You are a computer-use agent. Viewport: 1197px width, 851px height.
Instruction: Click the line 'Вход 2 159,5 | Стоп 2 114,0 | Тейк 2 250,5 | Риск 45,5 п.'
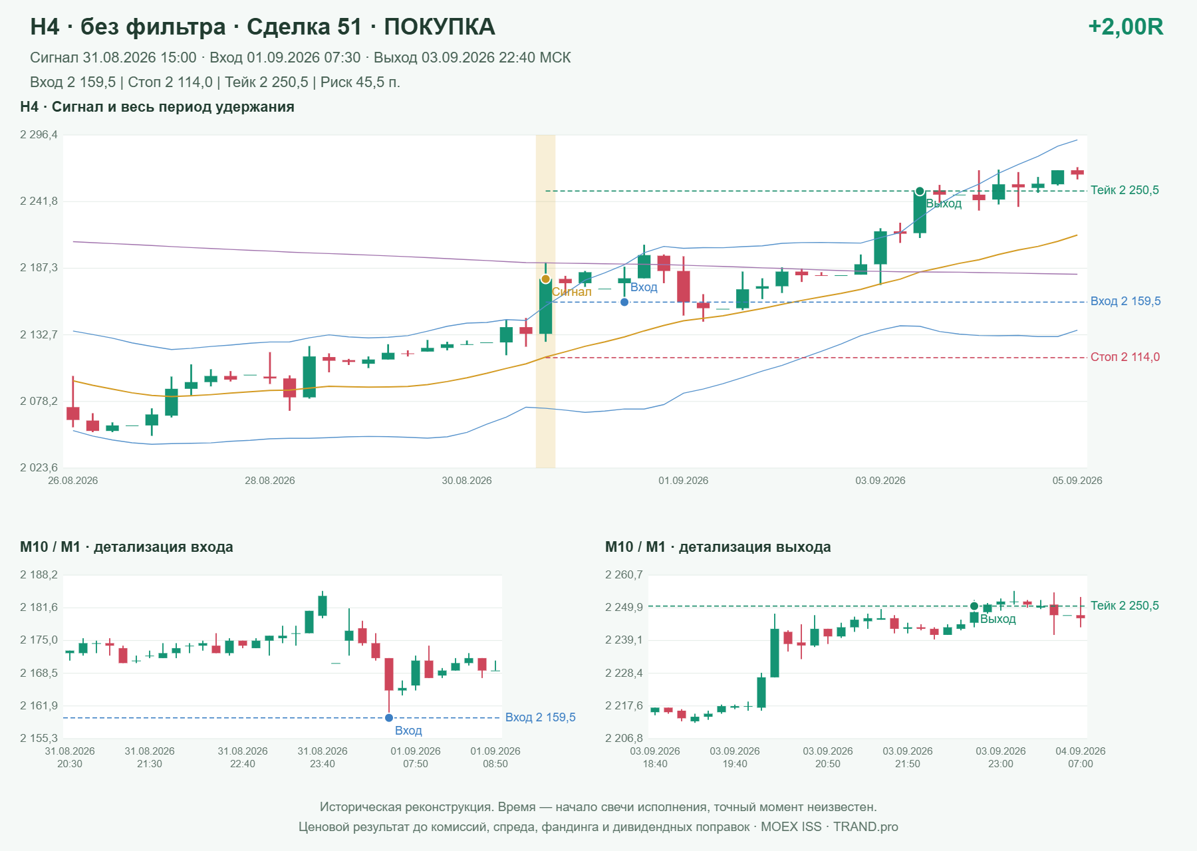point(215,82)
